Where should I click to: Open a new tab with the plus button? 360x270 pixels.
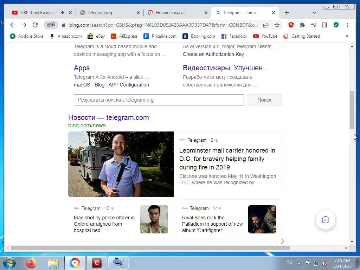click(x=287, y=13)
